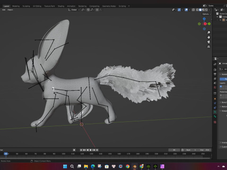Viewport: 227px width, 170px height.
Task: Toggle the camera view icon
Action: click(x=209, y=42)
